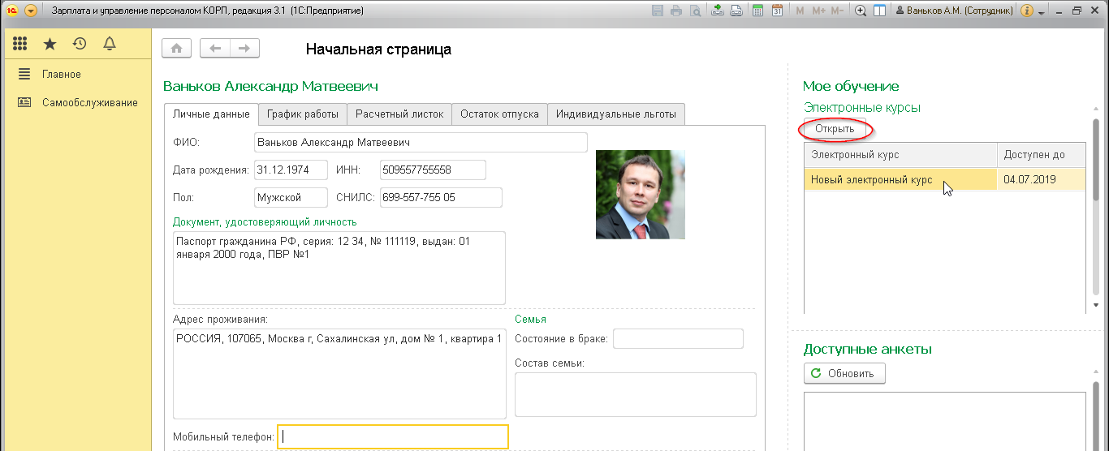Open the calendar icon in the title bar
This screenshot has height=451, width=1109.
[x=777, y=11]
